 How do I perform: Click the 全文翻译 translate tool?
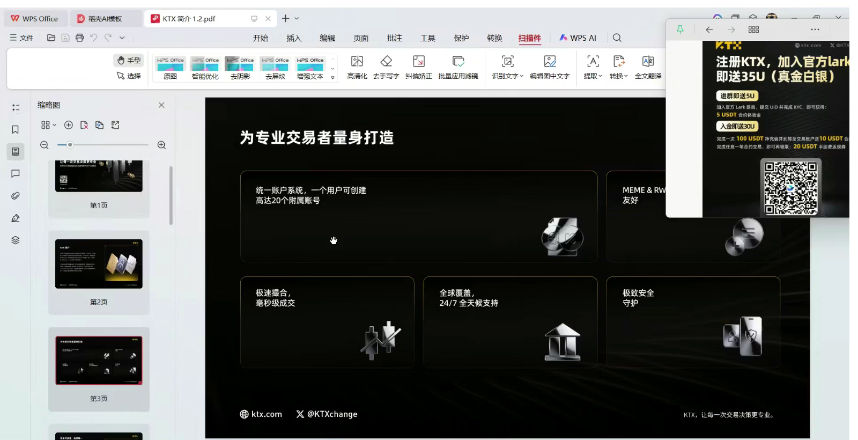(x=648, y=68)
